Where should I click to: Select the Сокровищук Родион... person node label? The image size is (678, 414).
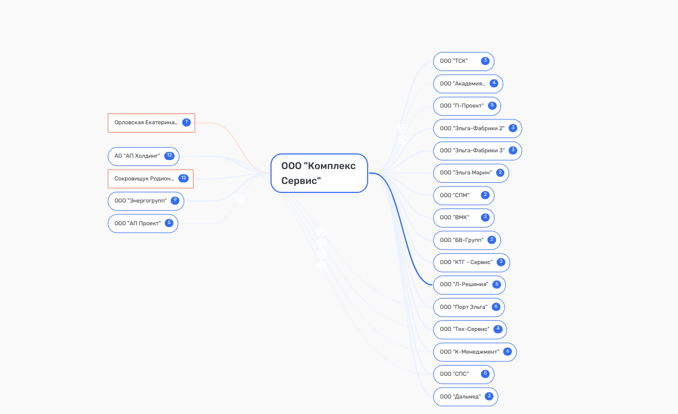tap(144, 179)
